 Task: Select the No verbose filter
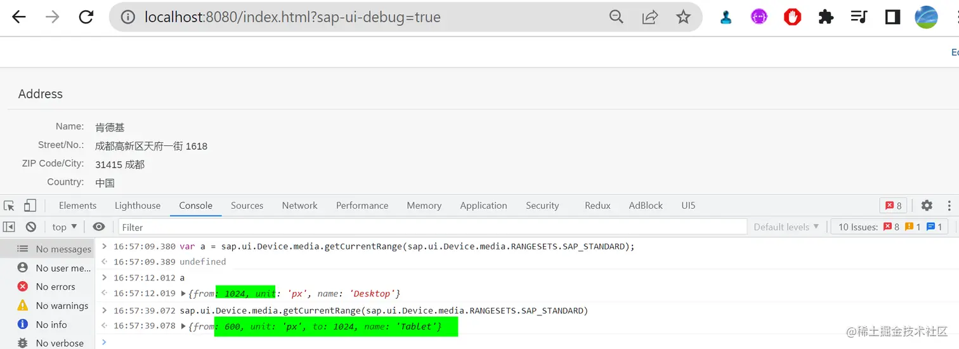point(48,343)
